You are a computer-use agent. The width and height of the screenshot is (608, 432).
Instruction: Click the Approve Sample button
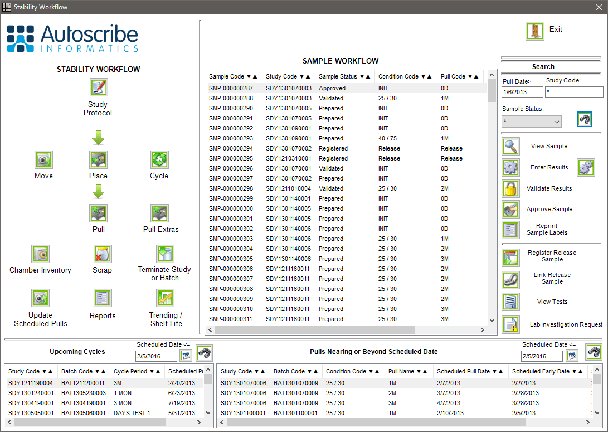coord(511,209)
